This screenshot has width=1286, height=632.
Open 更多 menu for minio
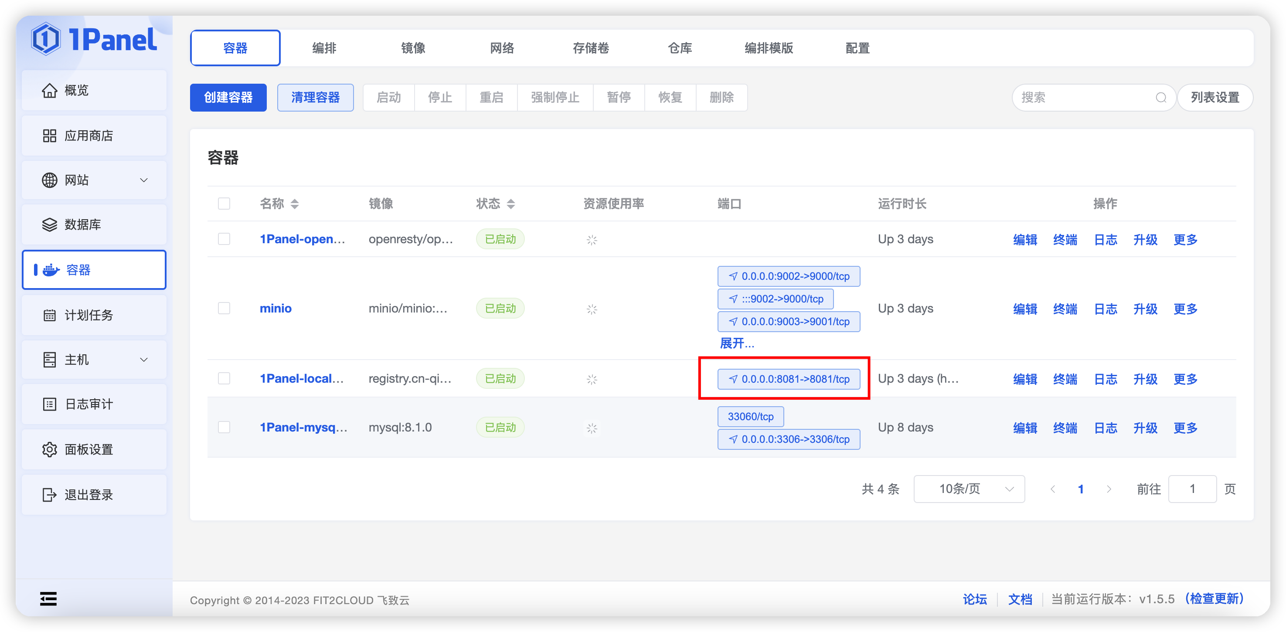1185,309
